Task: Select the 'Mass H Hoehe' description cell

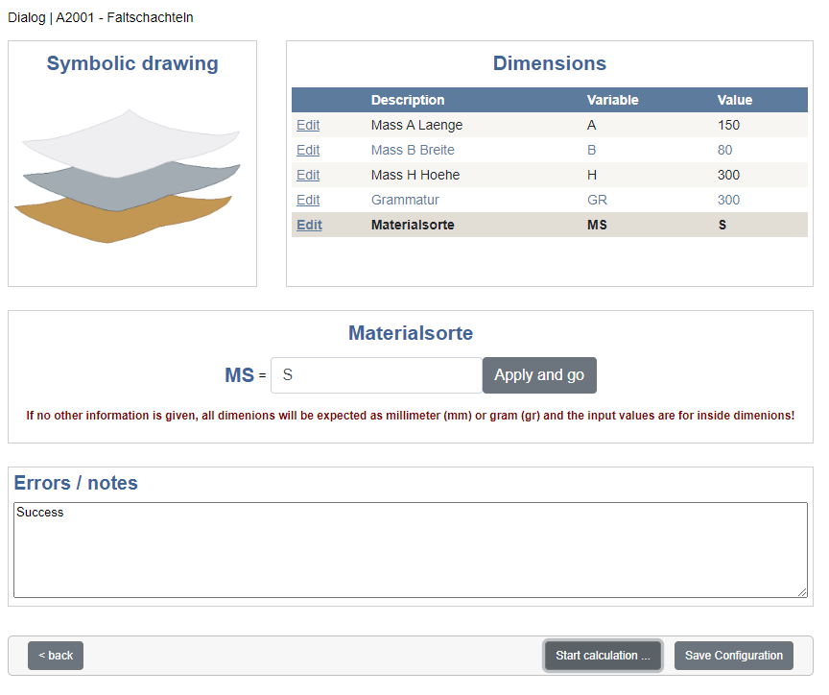Action: pyautogui.click(x=415, y=175)
